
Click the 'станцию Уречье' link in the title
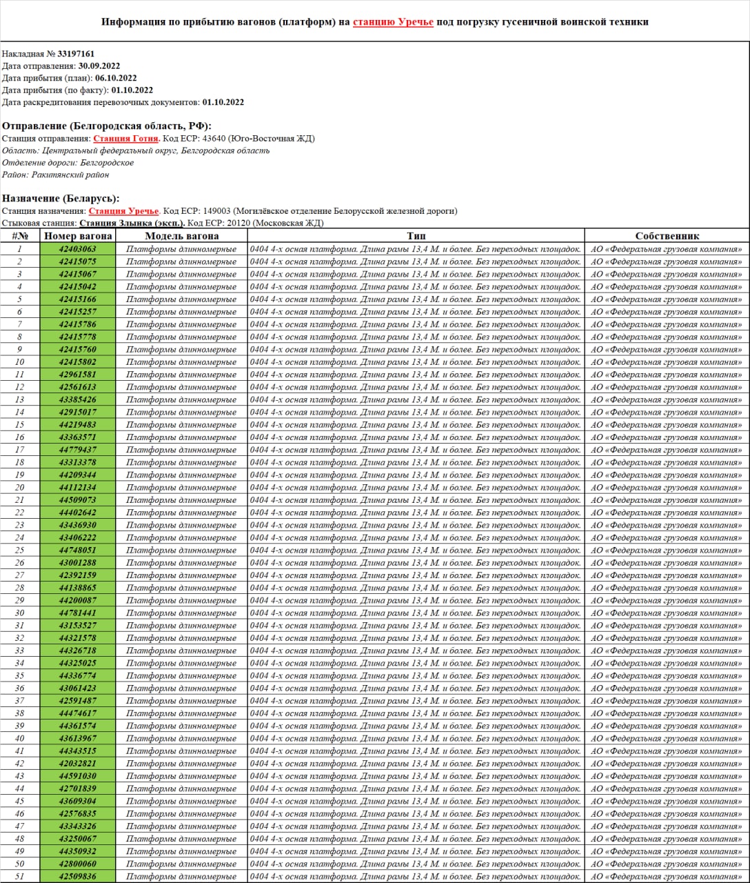coord(393,22)
